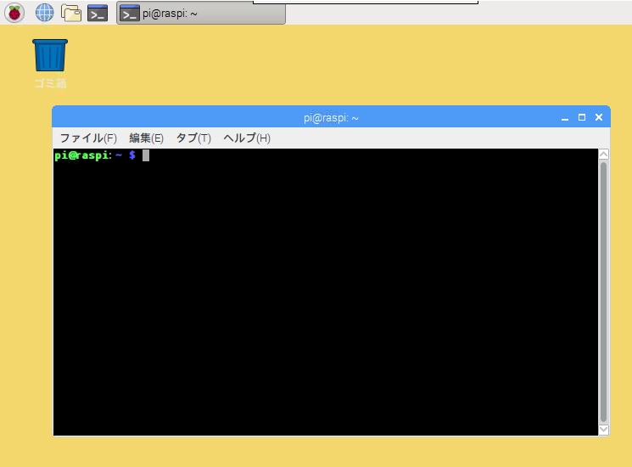Open the trash can desktop icon
Viewport: 632px width, 467px height.
(x=50, y=55)
